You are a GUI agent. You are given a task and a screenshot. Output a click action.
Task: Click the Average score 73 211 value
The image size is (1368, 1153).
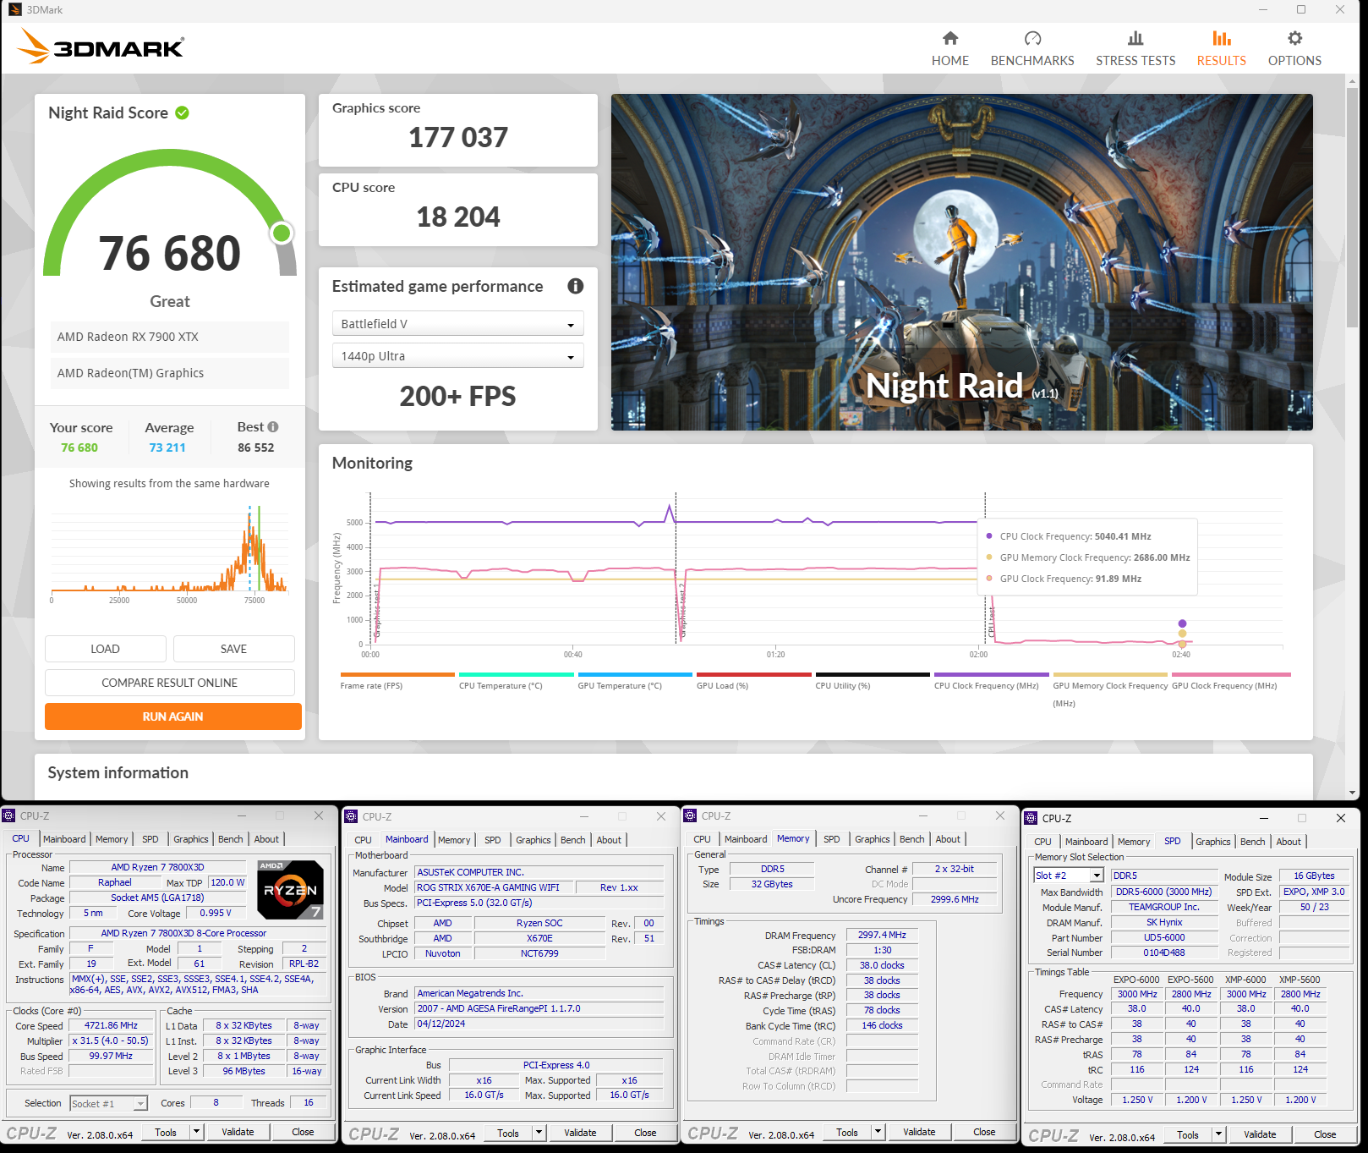(x=167, y=447)
